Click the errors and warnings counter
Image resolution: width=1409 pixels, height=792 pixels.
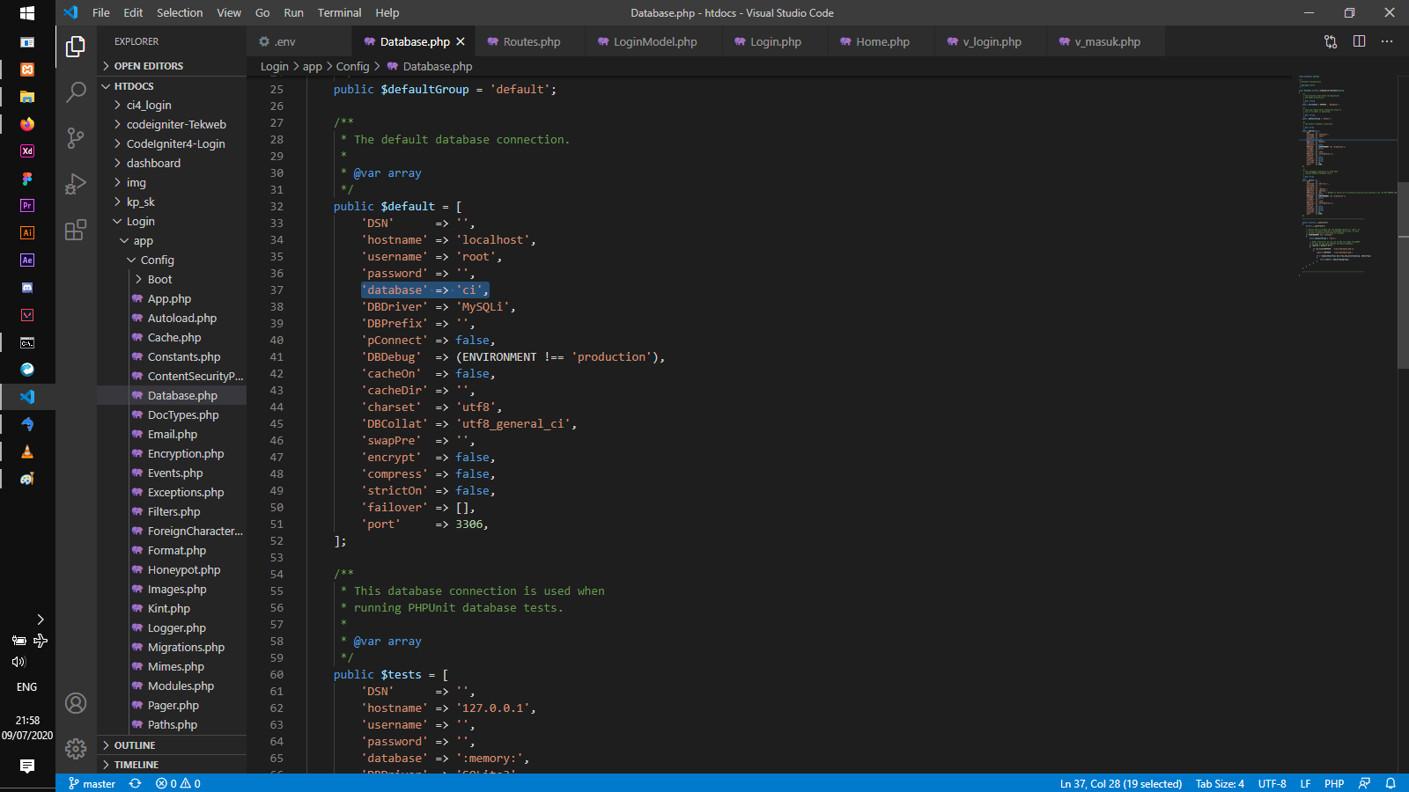178,783
